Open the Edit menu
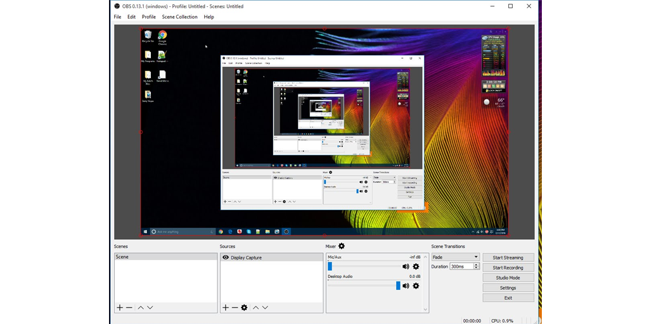Image resolution: width=649 pixels, height=324 pixels. click(x=132, y=17)
